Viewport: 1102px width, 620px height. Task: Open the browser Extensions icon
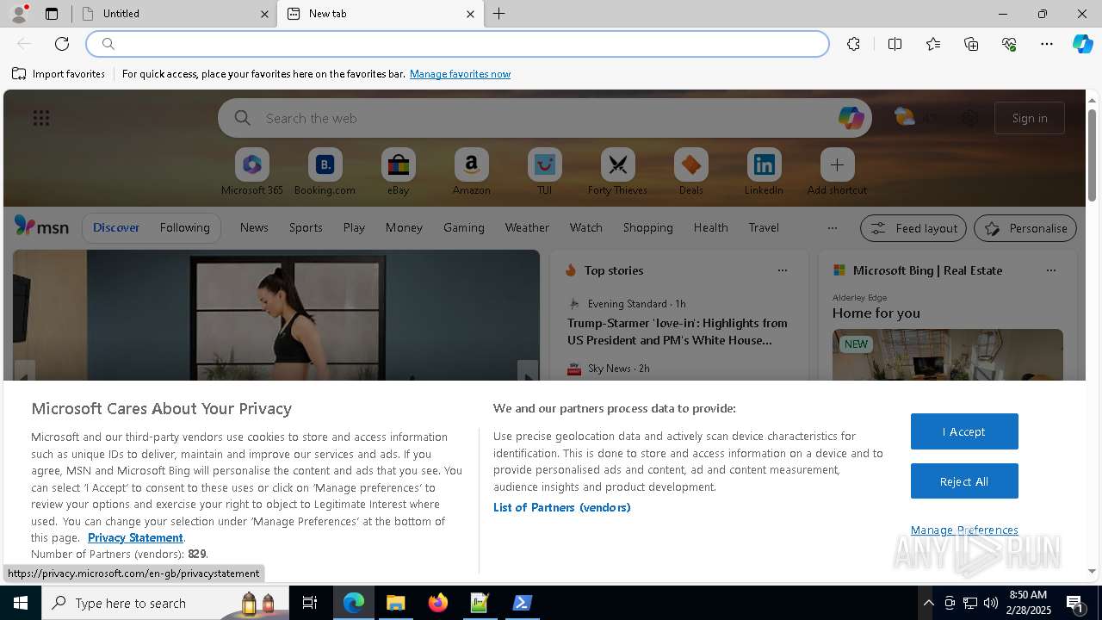coord(853,44)
